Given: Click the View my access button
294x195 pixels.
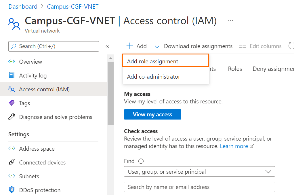Looking at the screenshot, I should [x=153, y=114].
